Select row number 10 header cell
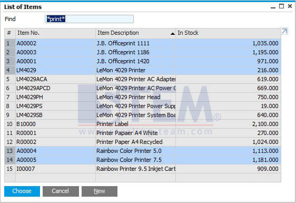Image resolution: width=296 pixels, height=203 pixels. pyautogui.click(x=10, y=124)
